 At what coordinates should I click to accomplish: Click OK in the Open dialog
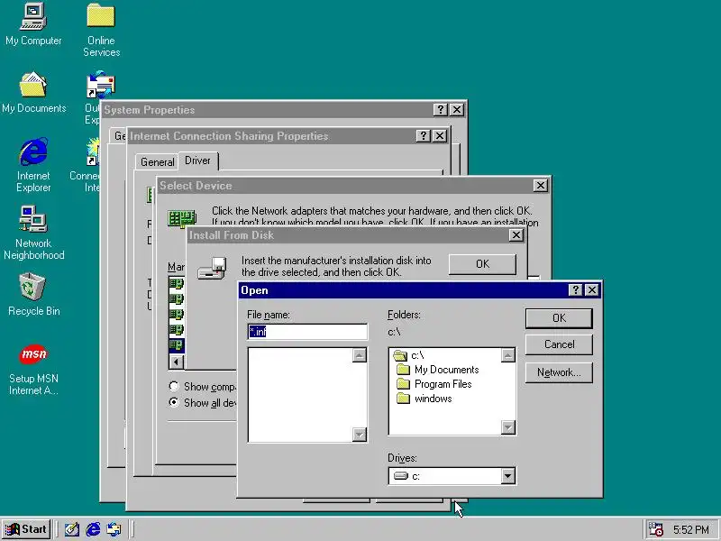[x=559, y=318]
